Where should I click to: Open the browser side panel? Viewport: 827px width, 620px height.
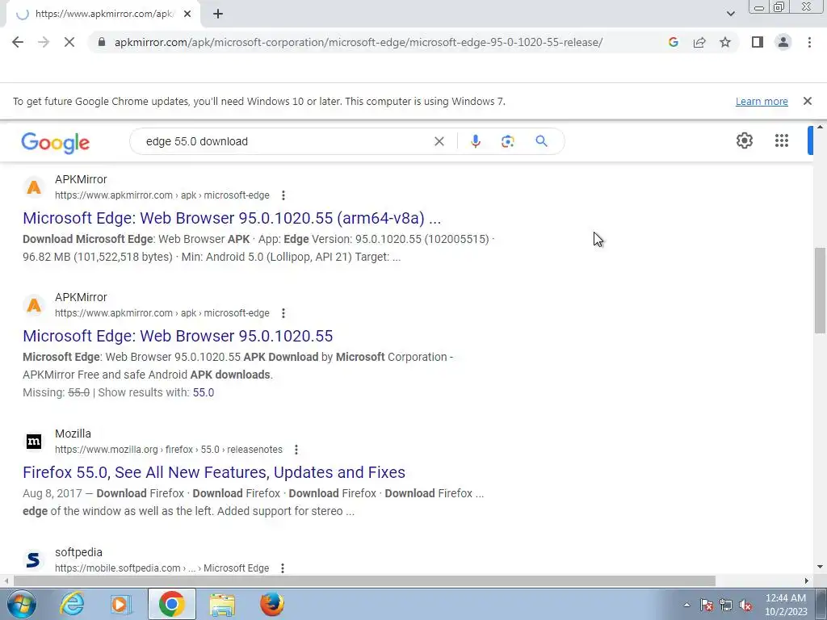[x=758, y=42]
